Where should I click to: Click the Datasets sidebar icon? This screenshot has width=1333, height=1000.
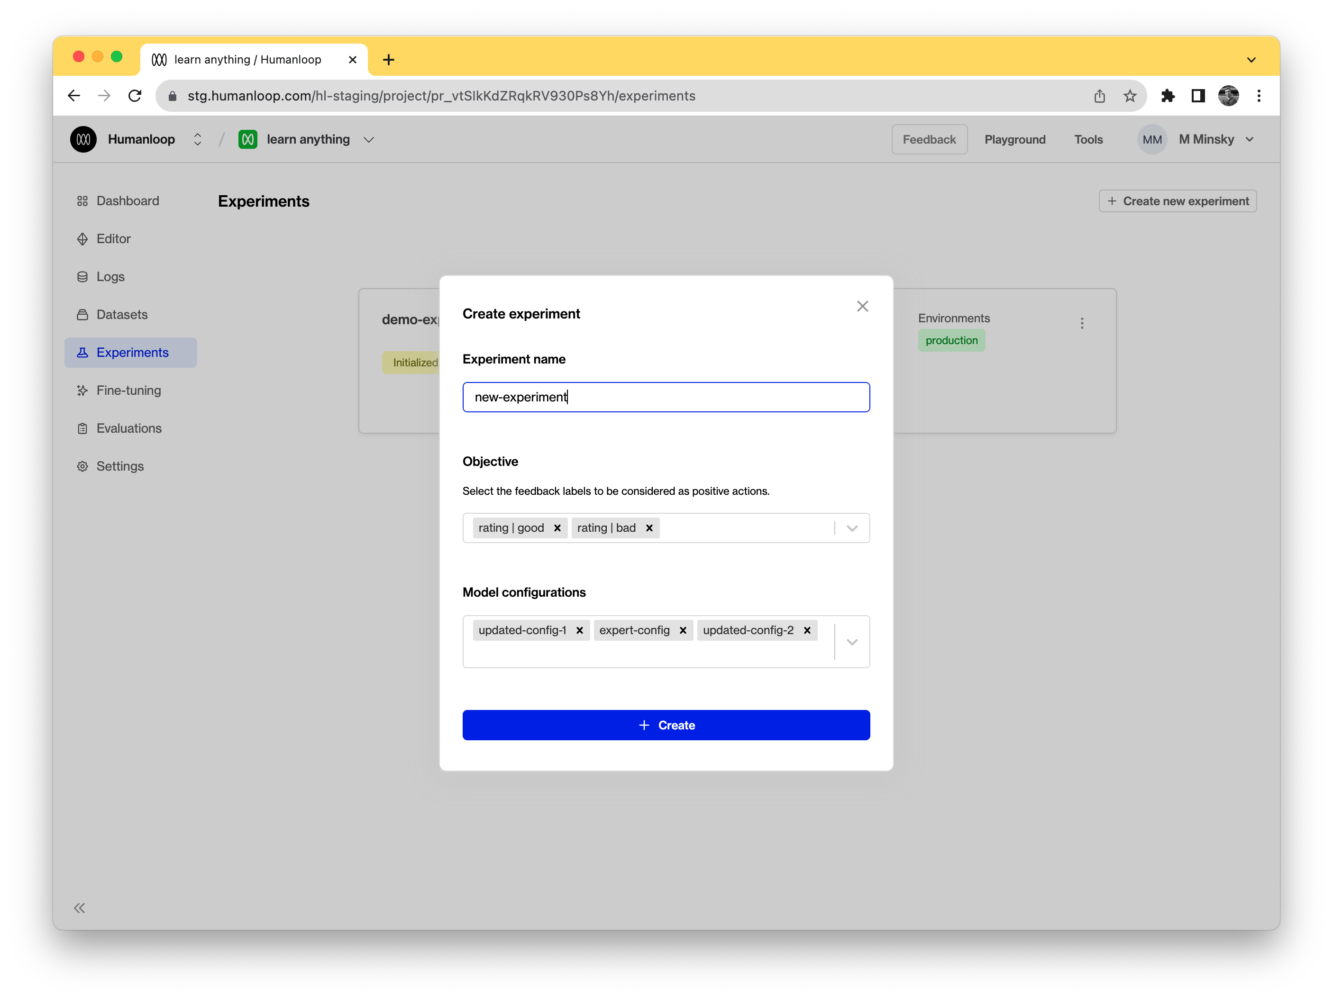point(82,314)
